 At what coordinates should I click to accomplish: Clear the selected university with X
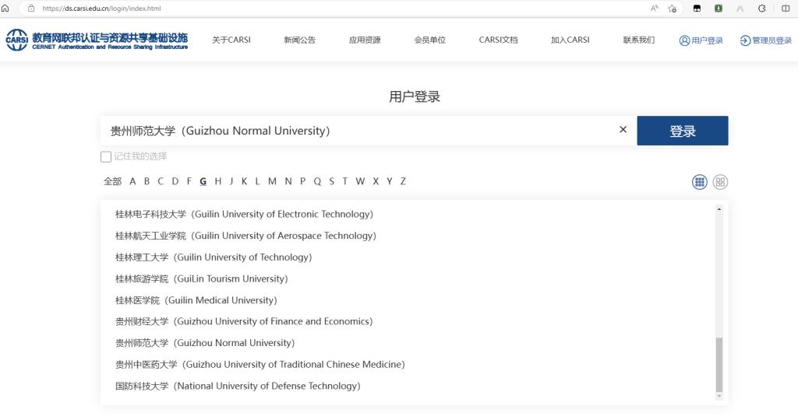(x=623, y=130)
